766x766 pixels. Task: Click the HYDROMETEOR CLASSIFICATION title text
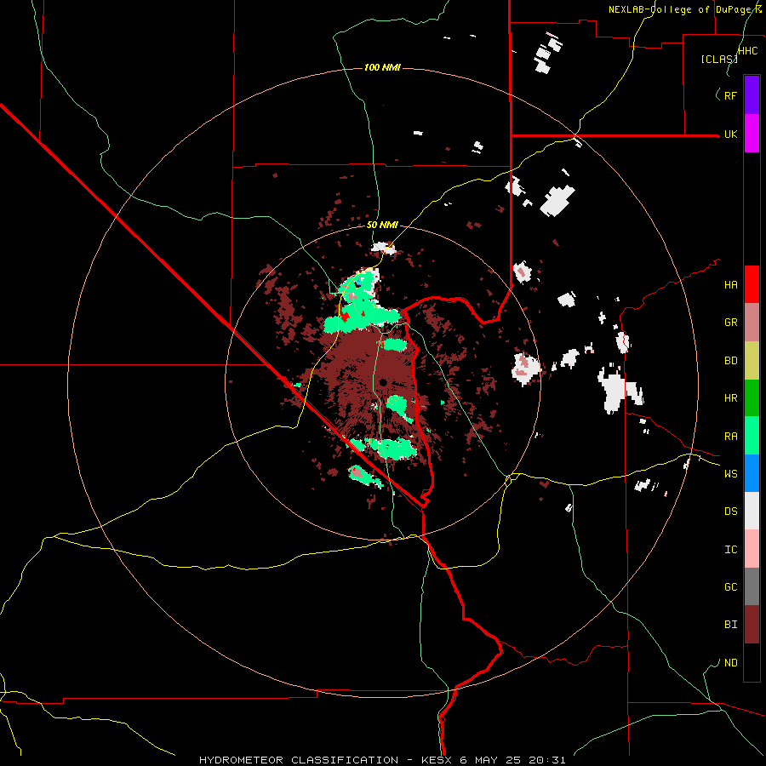click(x=299, y=760)
